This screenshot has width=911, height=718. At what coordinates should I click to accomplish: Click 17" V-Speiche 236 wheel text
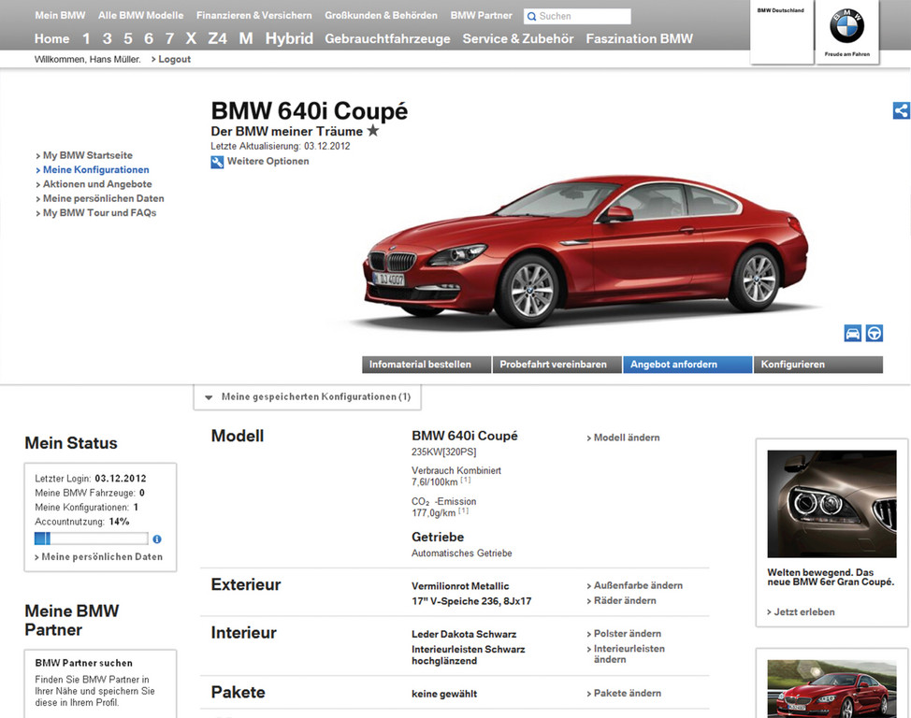(471, 601)
